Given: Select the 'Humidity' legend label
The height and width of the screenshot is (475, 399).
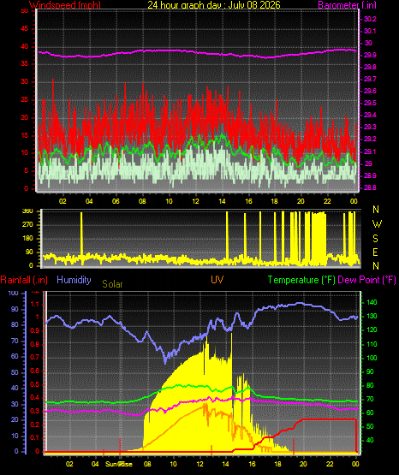Looking at the screenshot, I should click(x=74, y=280).
